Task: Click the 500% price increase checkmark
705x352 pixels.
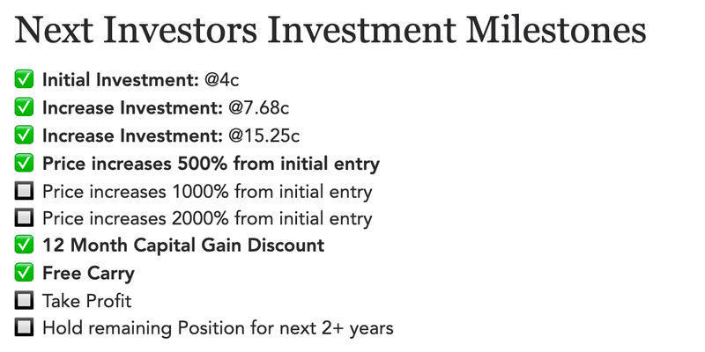Action: pos(24,163)
